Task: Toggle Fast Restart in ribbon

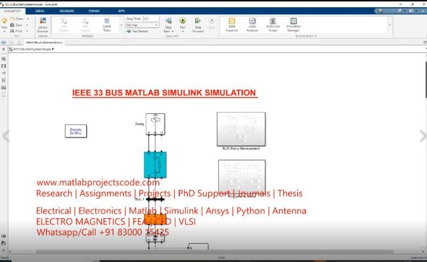Action: (137, 31)
